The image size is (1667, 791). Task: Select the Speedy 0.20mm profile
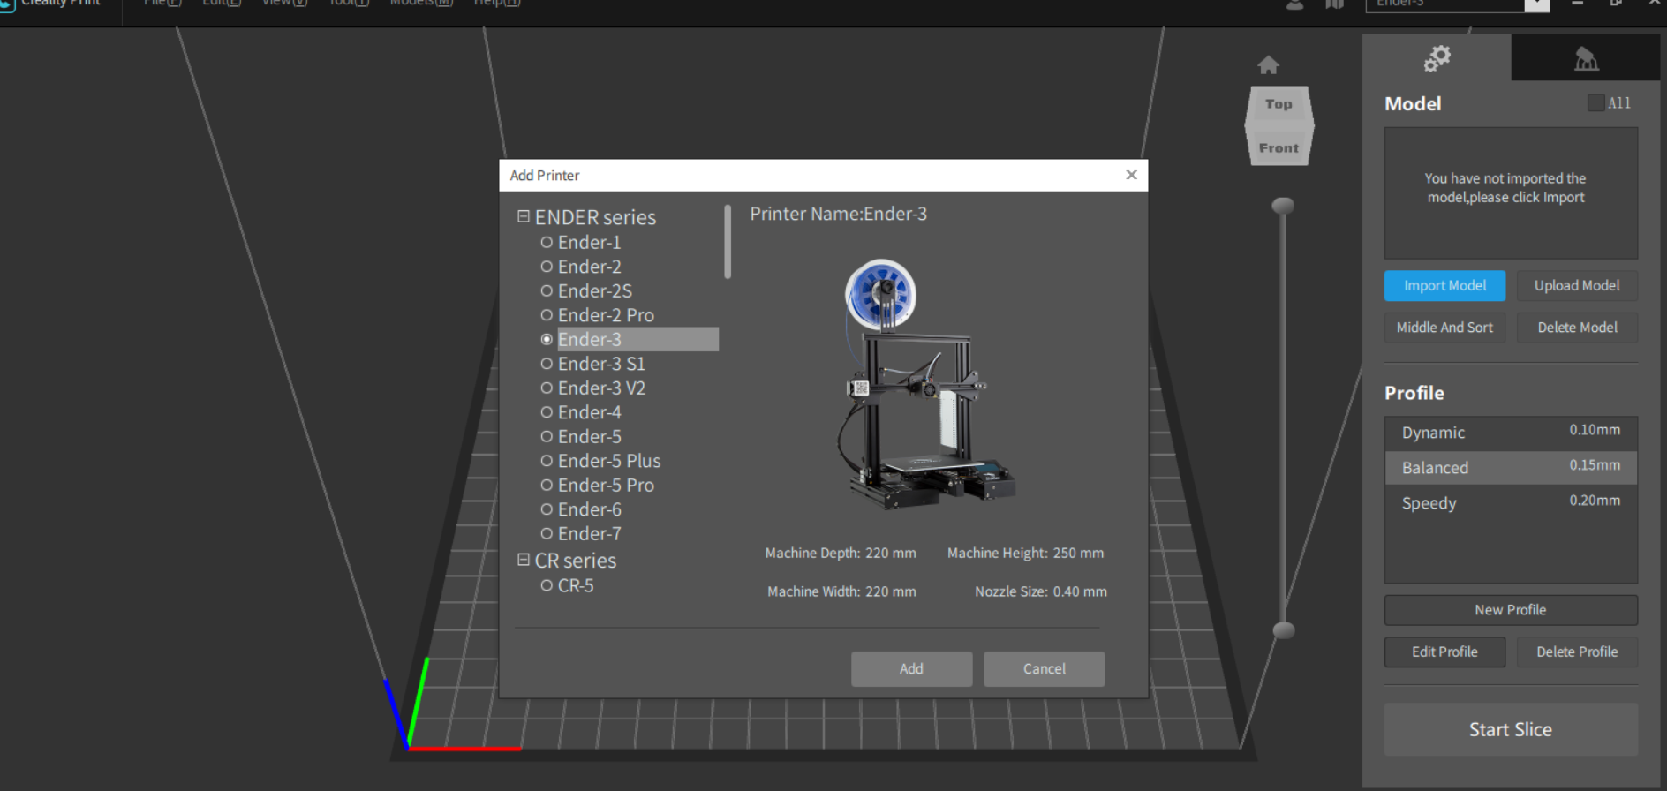1511,502
